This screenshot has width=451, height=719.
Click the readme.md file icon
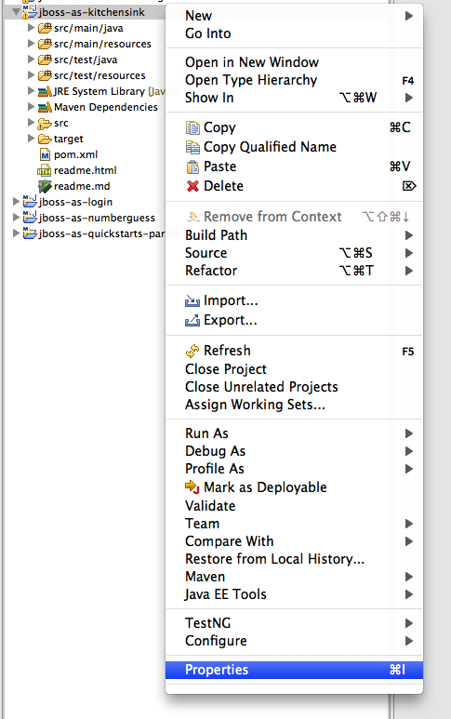(45, 186)
